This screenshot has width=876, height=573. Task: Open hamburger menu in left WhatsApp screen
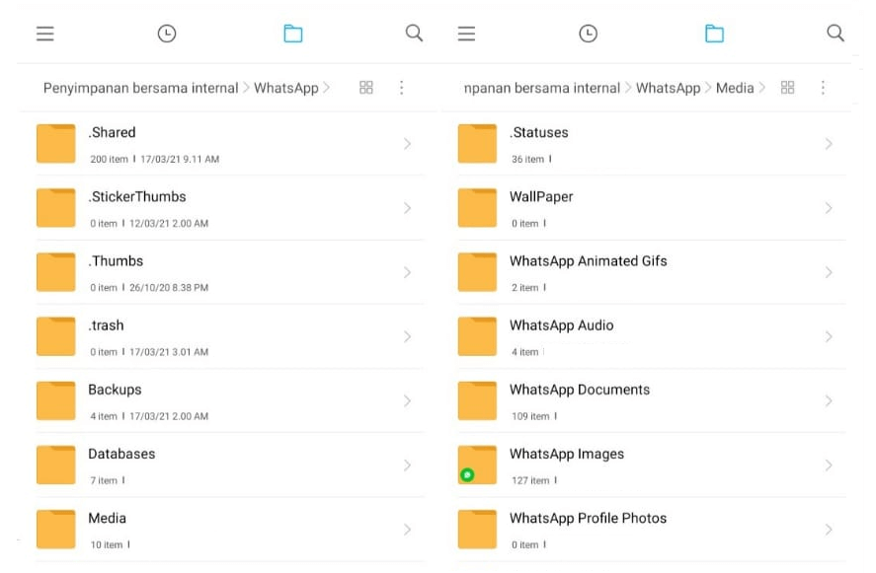(x=45, y=34)
